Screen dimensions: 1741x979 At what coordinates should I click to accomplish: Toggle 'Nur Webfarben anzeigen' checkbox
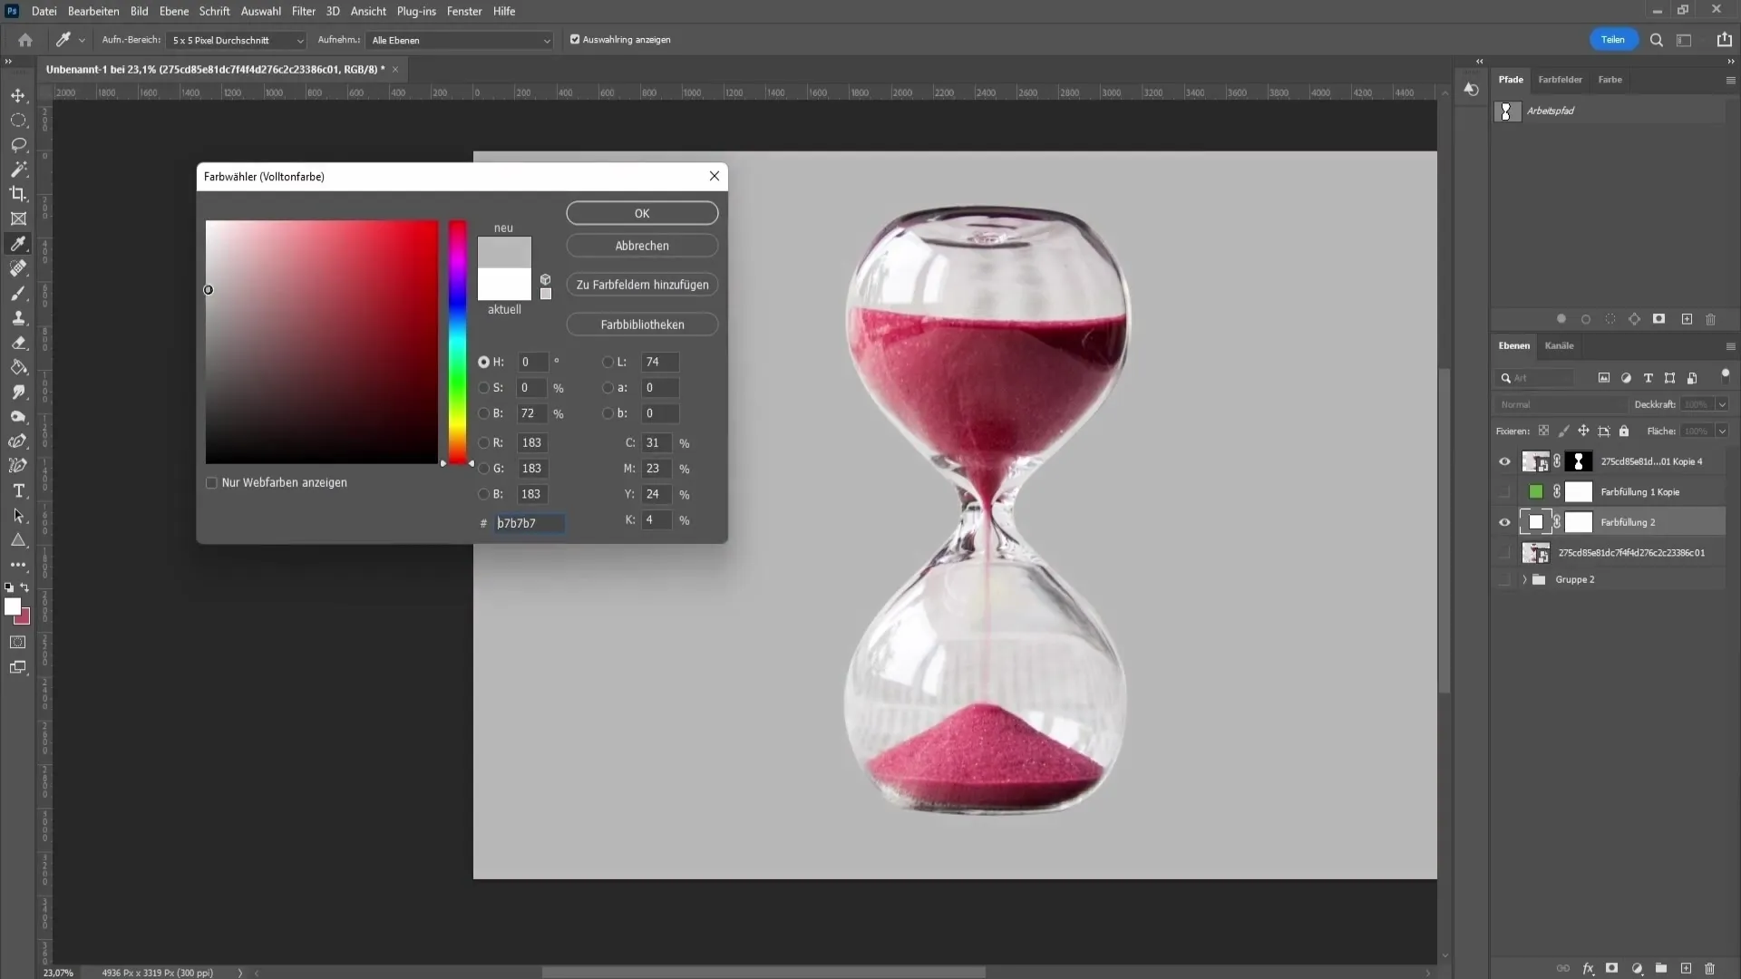pyautogui.click(x=211, y=481)
